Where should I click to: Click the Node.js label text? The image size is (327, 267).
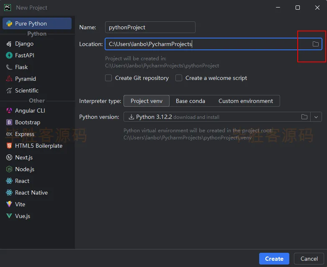pyautogui.click(x=25, y=169)
